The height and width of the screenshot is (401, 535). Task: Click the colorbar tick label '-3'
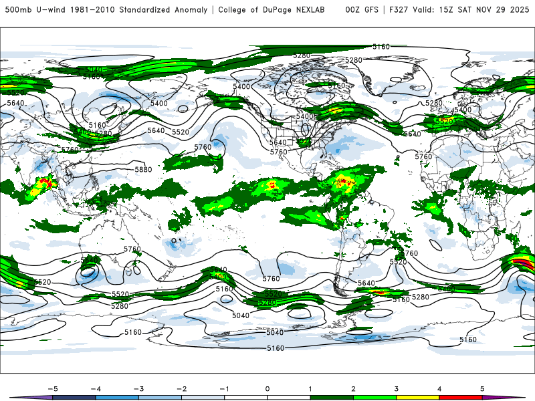tap(138, 389)
